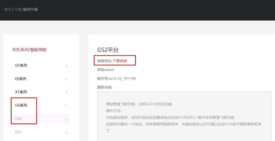Open the ES系列 sidebar item
275x141 pixels.
pos(21,79)
